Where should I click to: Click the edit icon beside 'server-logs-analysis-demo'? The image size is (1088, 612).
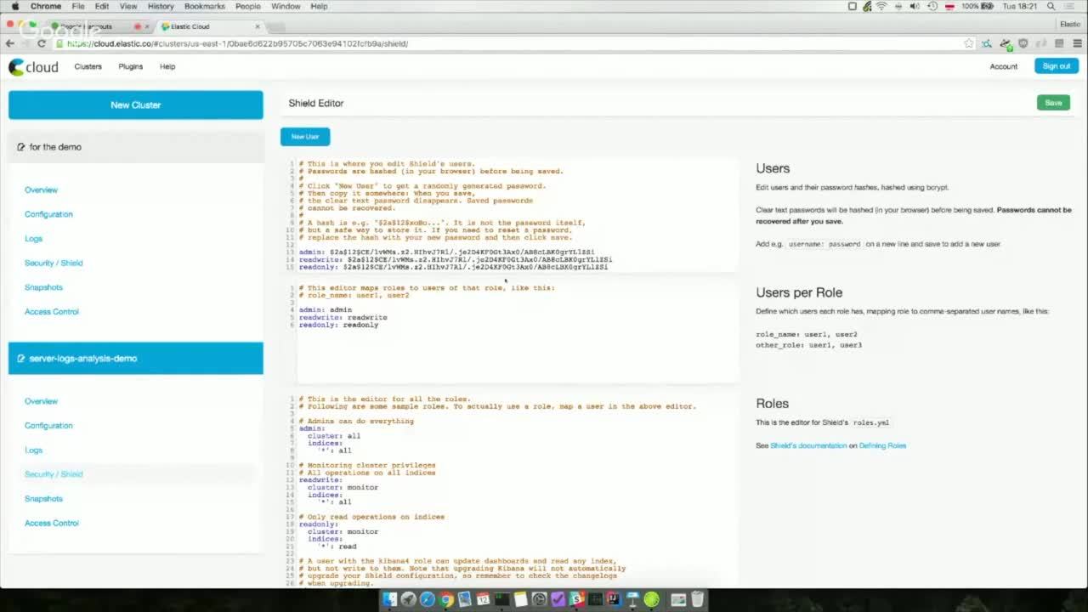[20, 359]
